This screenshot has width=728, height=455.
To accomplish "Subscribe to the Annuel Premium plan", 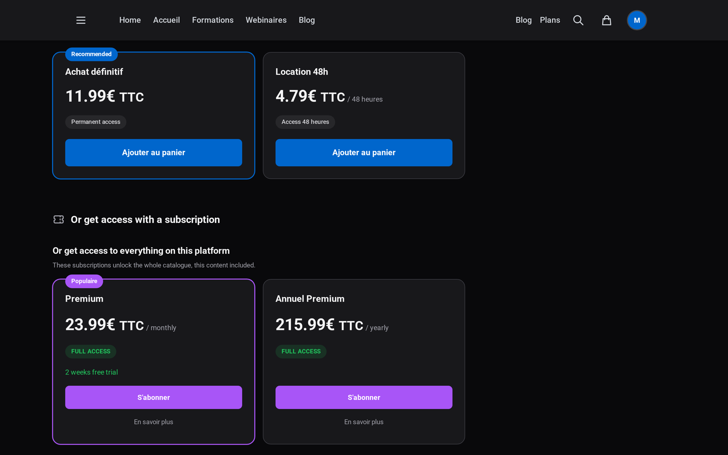I will (x=364, y=397).
